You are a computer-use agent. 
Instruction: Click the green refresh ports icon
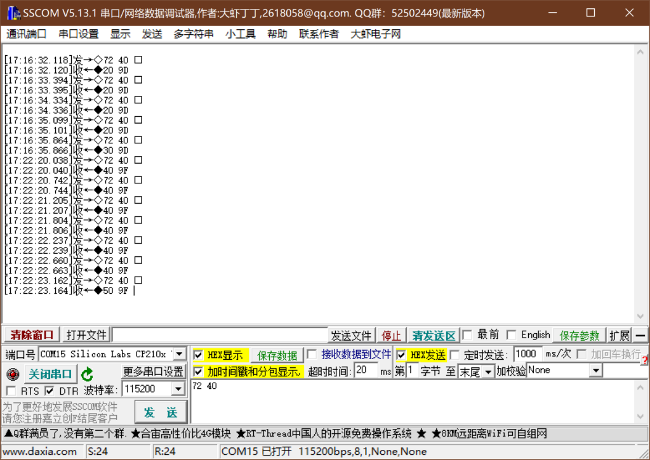click(x=87, y=374)
